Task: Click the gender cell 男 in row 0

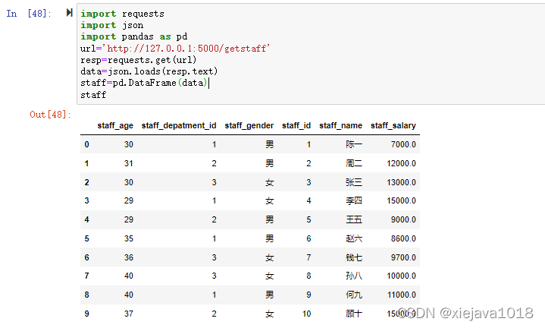Action: tap(269, 144)
